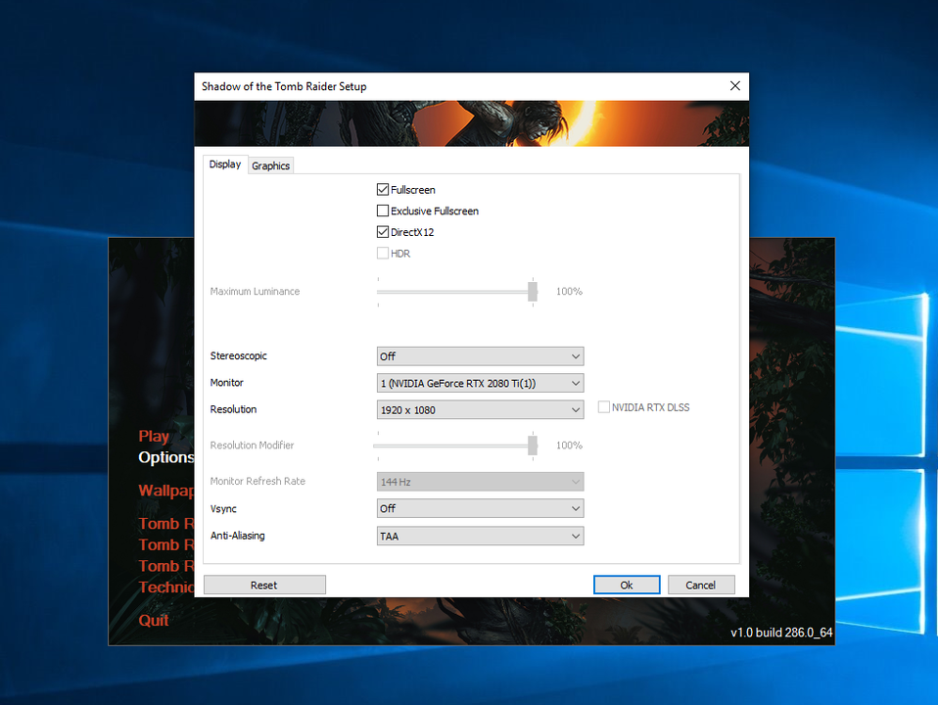Image resolution: width=938 pixels, height=705 pixels.
Task: Close the Shadow of the Tomb Raider Setup dialog
Action: 734,86
